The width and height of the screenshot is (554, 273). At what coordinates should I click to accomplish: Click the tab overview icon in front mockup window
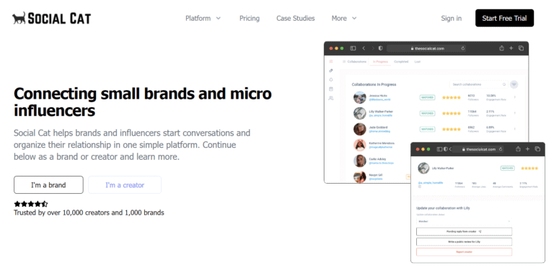[537, 149]
